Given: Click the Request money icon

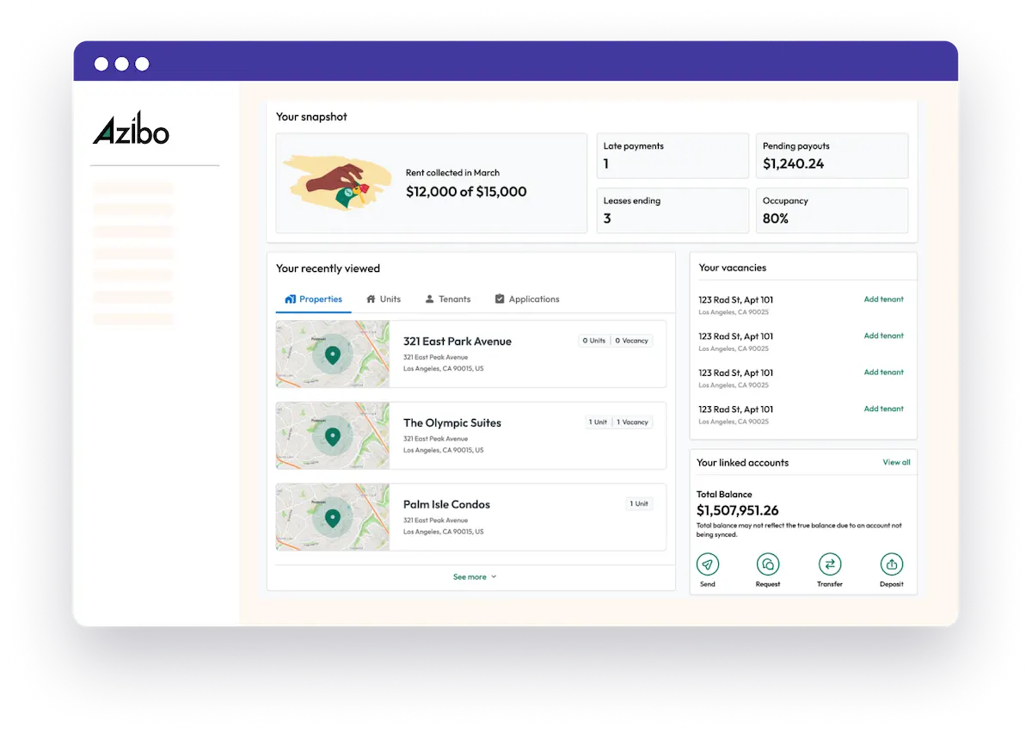Looking at the screenshot, I should pos(767,564).
